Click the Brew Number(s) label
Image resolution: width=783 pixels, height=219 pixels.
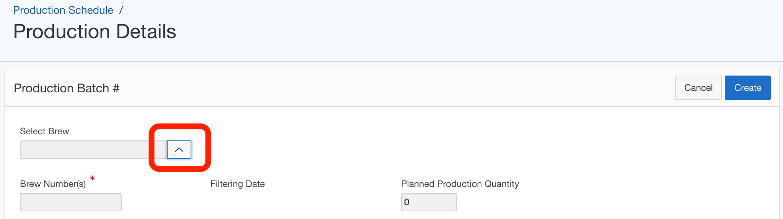pyautogui.click(x=53, y=184)
